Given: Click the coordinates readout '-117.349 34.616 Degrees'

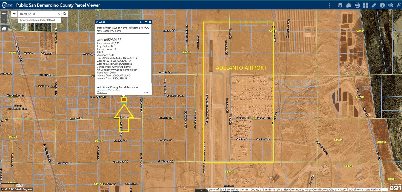Looking at the screenshot, I should (19, 189).
